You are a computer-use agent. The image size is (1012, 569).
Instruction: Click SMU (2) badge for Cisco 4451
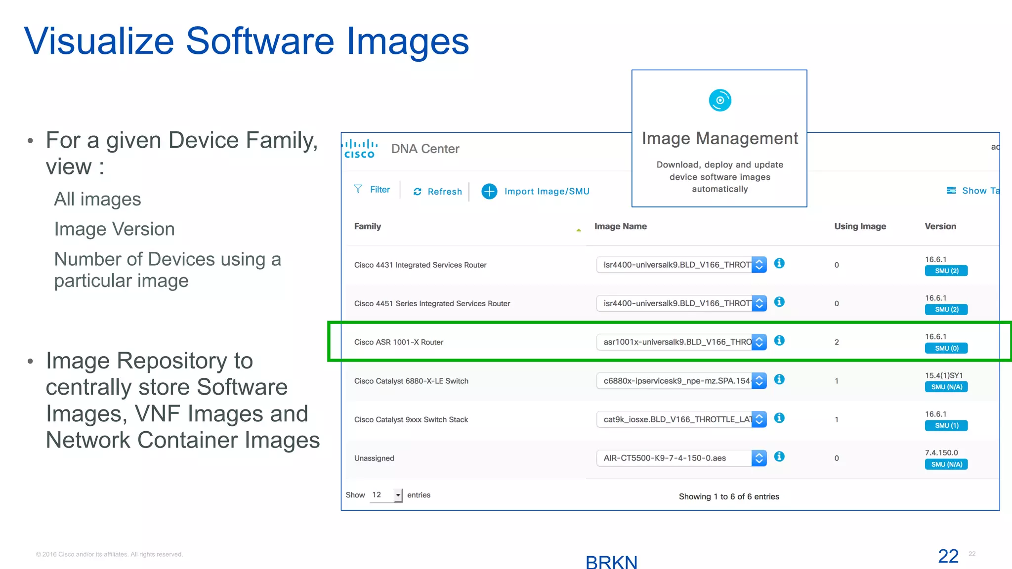pos(946,310)
